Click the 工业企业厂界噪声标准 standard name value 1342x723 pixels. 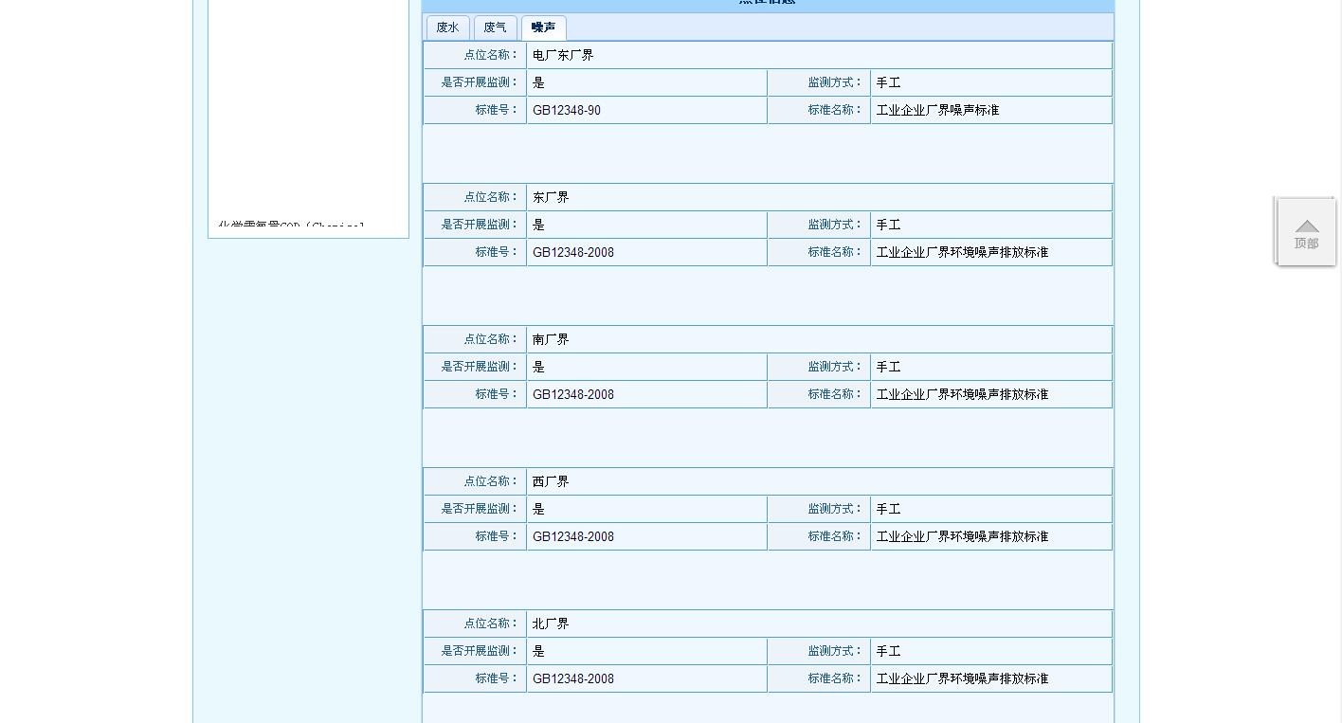(x=937, y=111)
